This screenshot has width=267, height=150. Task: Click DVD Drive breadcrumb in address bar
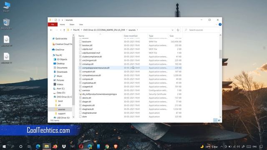pos(104,30)
